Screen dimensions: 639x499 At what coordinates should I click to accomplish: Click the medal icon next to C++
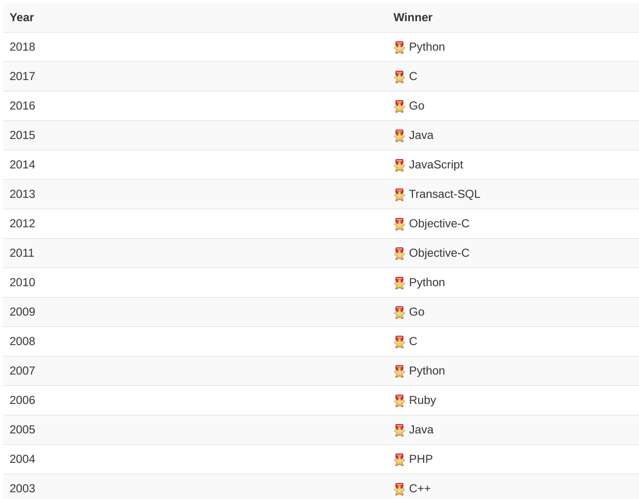(399, 489)
